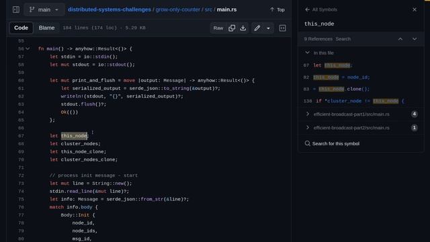Switch to the Blame tab

pos(46,28)
